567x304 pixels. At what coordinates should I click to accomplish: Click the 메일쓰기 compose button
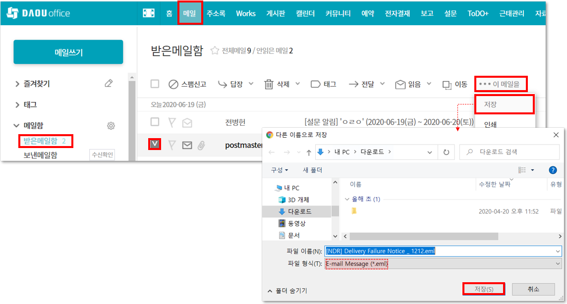pos(68,52)
